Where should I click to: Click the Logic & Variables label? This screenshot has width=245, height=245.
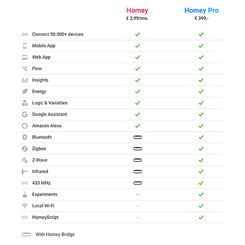(x=49, y=103)
